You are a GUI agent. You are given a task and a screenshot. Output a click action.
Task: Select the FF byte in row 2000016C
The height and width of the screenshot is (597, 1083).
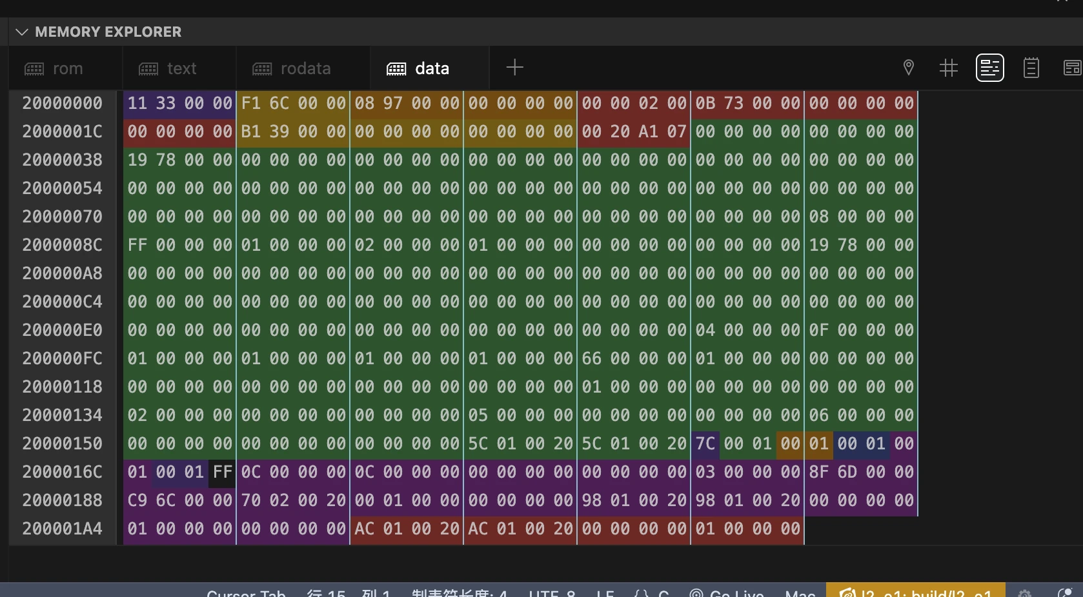pos(222,472)
